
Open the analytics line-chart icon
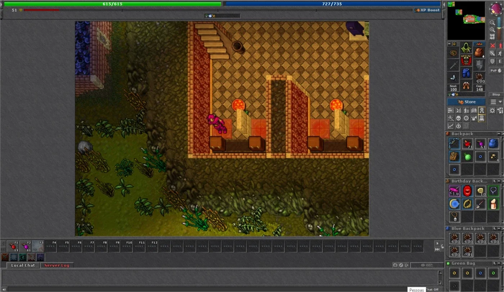[x=451, y=126]
